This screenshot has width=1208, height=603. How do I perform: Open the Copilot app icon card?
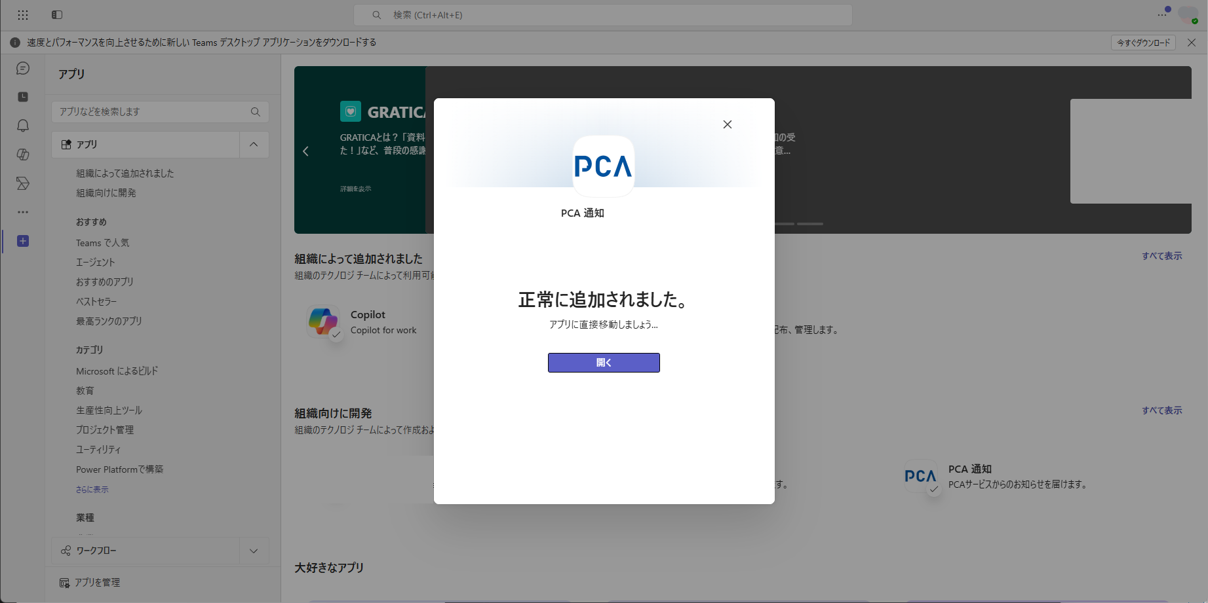[x=323, y=321]
